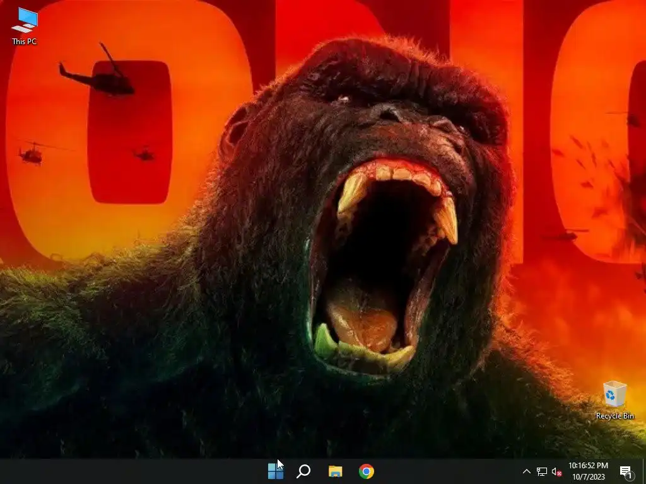The width and height of the screenshot is (646, 484).
Task: Open the clock showing 10:16:52 PM
Action: click(x=589, y=471)
